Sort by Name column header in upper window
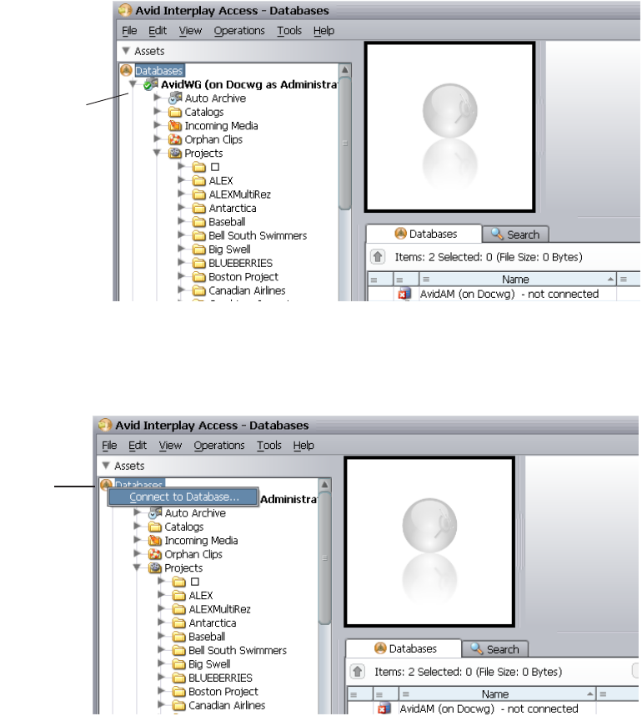Screen dimensions: 642x716 tap(518, 280)
